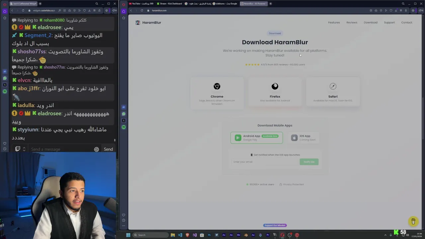Click the iOS App Coming Soon button

[x=303, y=138]
